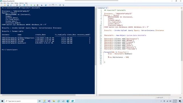Image resolution: width=183 pixels, height=103 pixels.
Task: Click the taskbar search box
Action: tap(21, 101)
